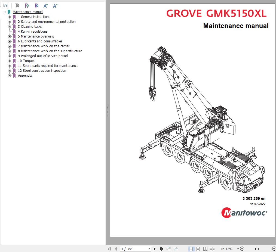Open the bookmark options menu icon

[x=6, y=5]
